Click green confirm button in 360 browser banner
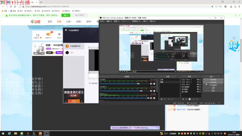Screen dimensions: 242x136 tap(66, 15)
